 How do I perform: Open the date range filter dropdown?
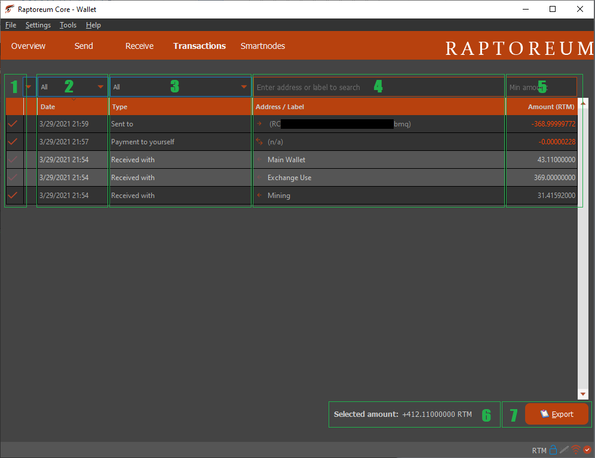click(x=72, y=86)
